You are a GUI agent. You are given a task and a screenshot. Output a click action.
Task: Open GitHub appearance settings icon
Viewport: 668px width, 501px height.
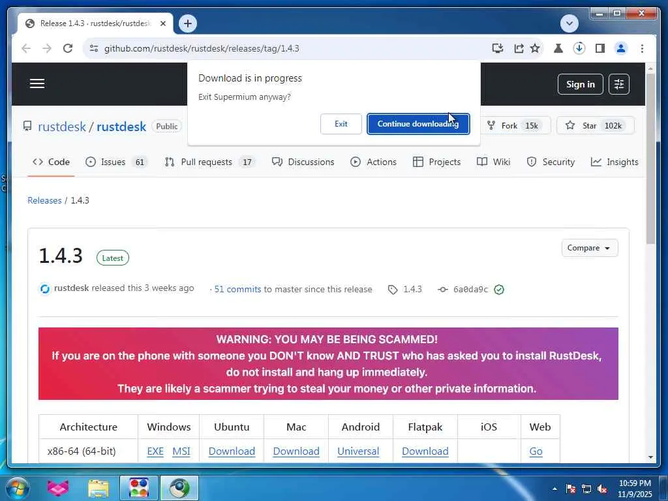(x=619, y=84)
